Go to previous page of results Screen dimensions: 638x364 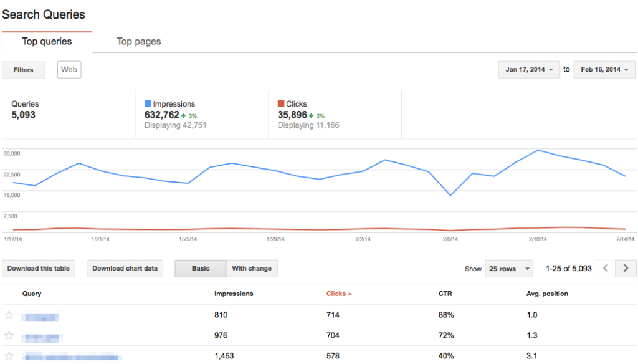coord(606,268)
